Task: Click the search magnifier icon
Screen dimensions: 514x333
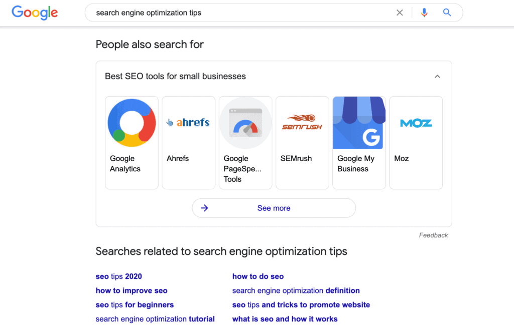Action: (447, 13)
